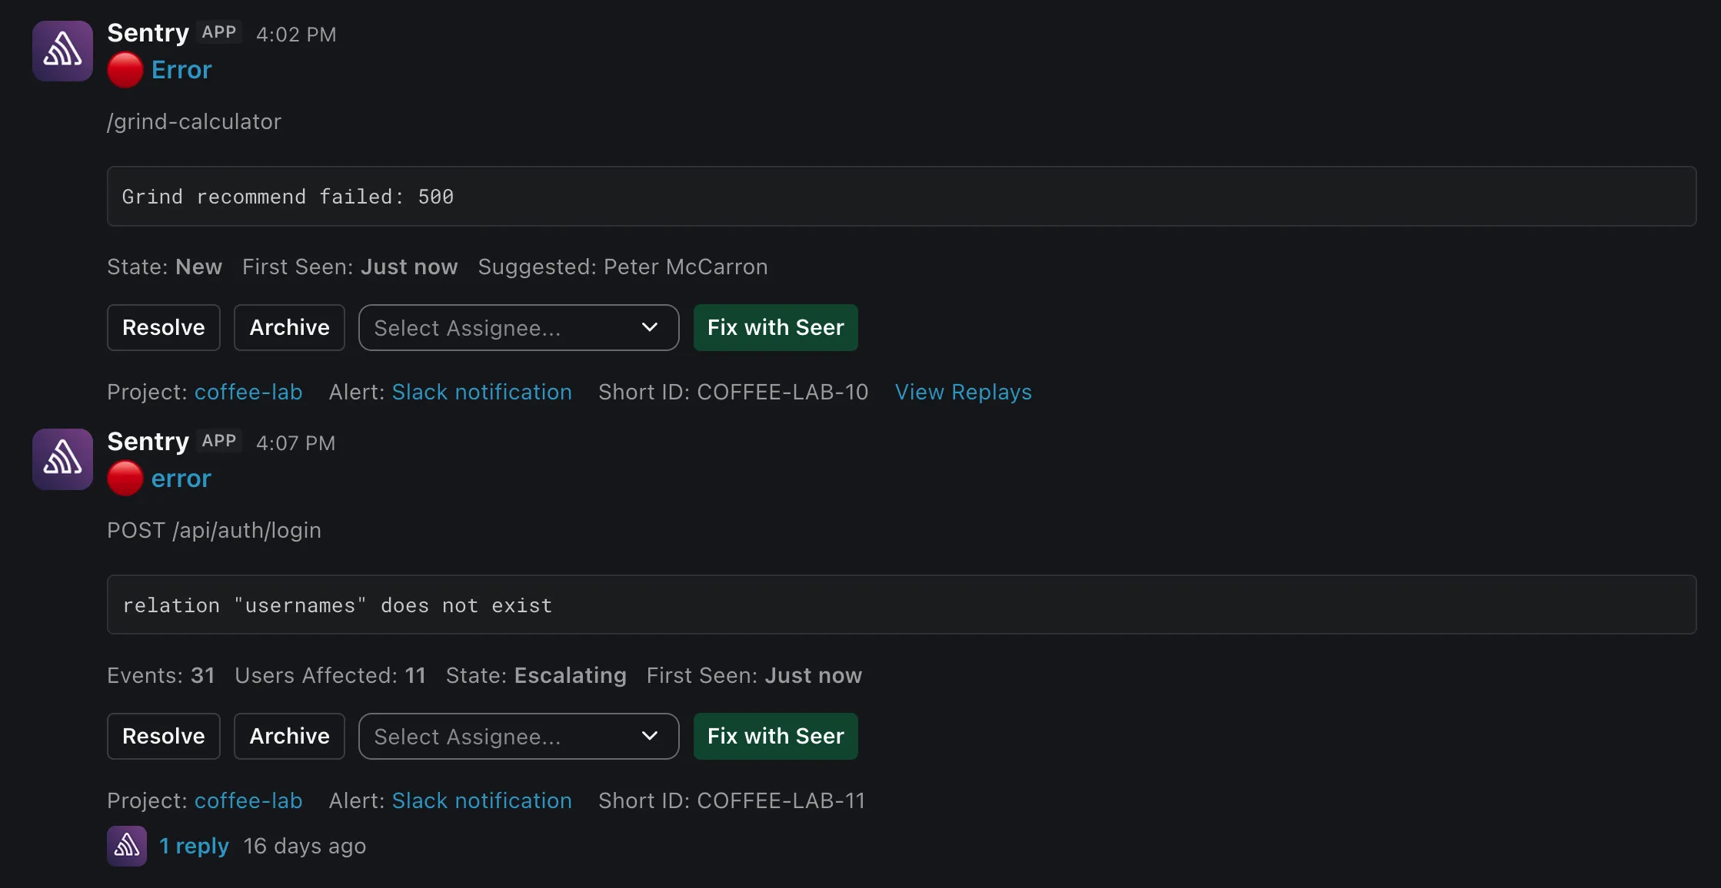Click 'Suggested: Peter McCarron' text

coord(623,267)
